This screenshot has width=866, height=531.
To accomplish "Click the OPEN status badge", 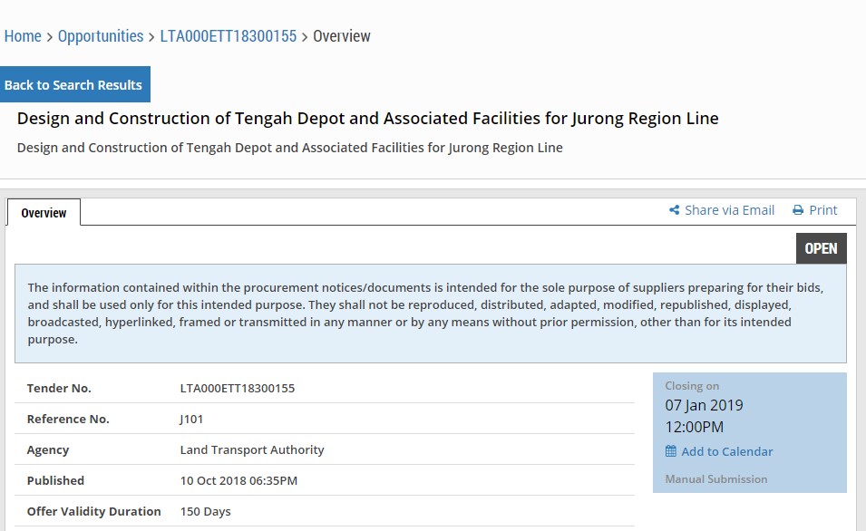I will (821, 247).
